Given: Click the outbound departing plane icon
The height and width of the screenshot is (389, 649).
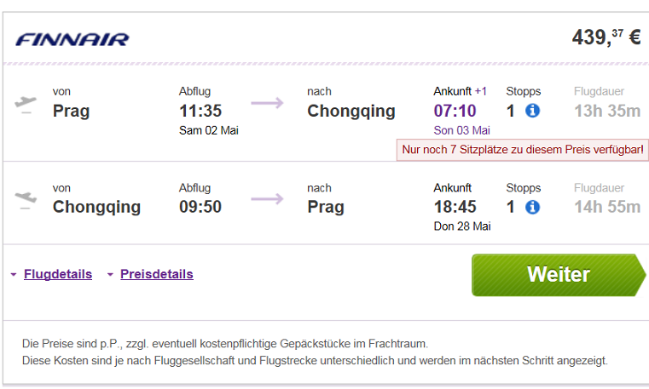Looking at the screenshot, I should coord(26,104).
